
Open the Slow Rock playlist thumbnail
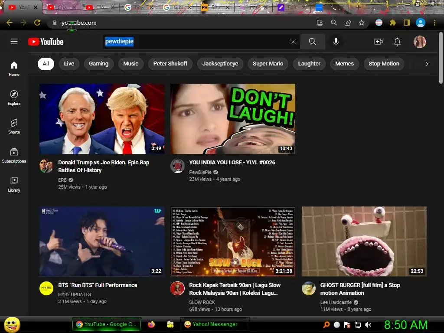click(x=233, y=241)
